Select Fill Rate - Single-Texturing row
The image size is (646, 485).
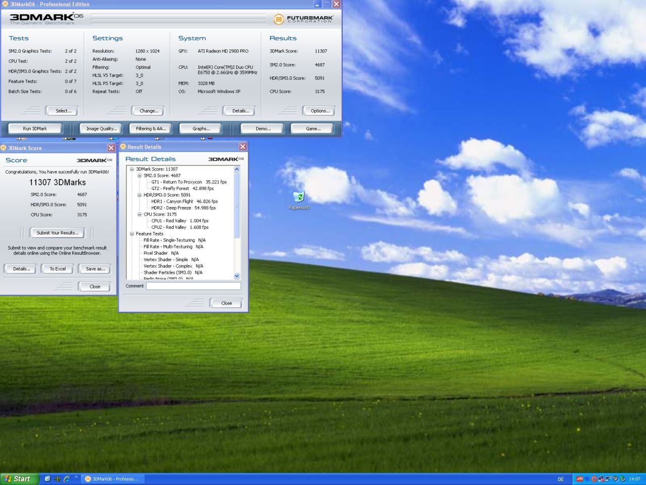175,240
